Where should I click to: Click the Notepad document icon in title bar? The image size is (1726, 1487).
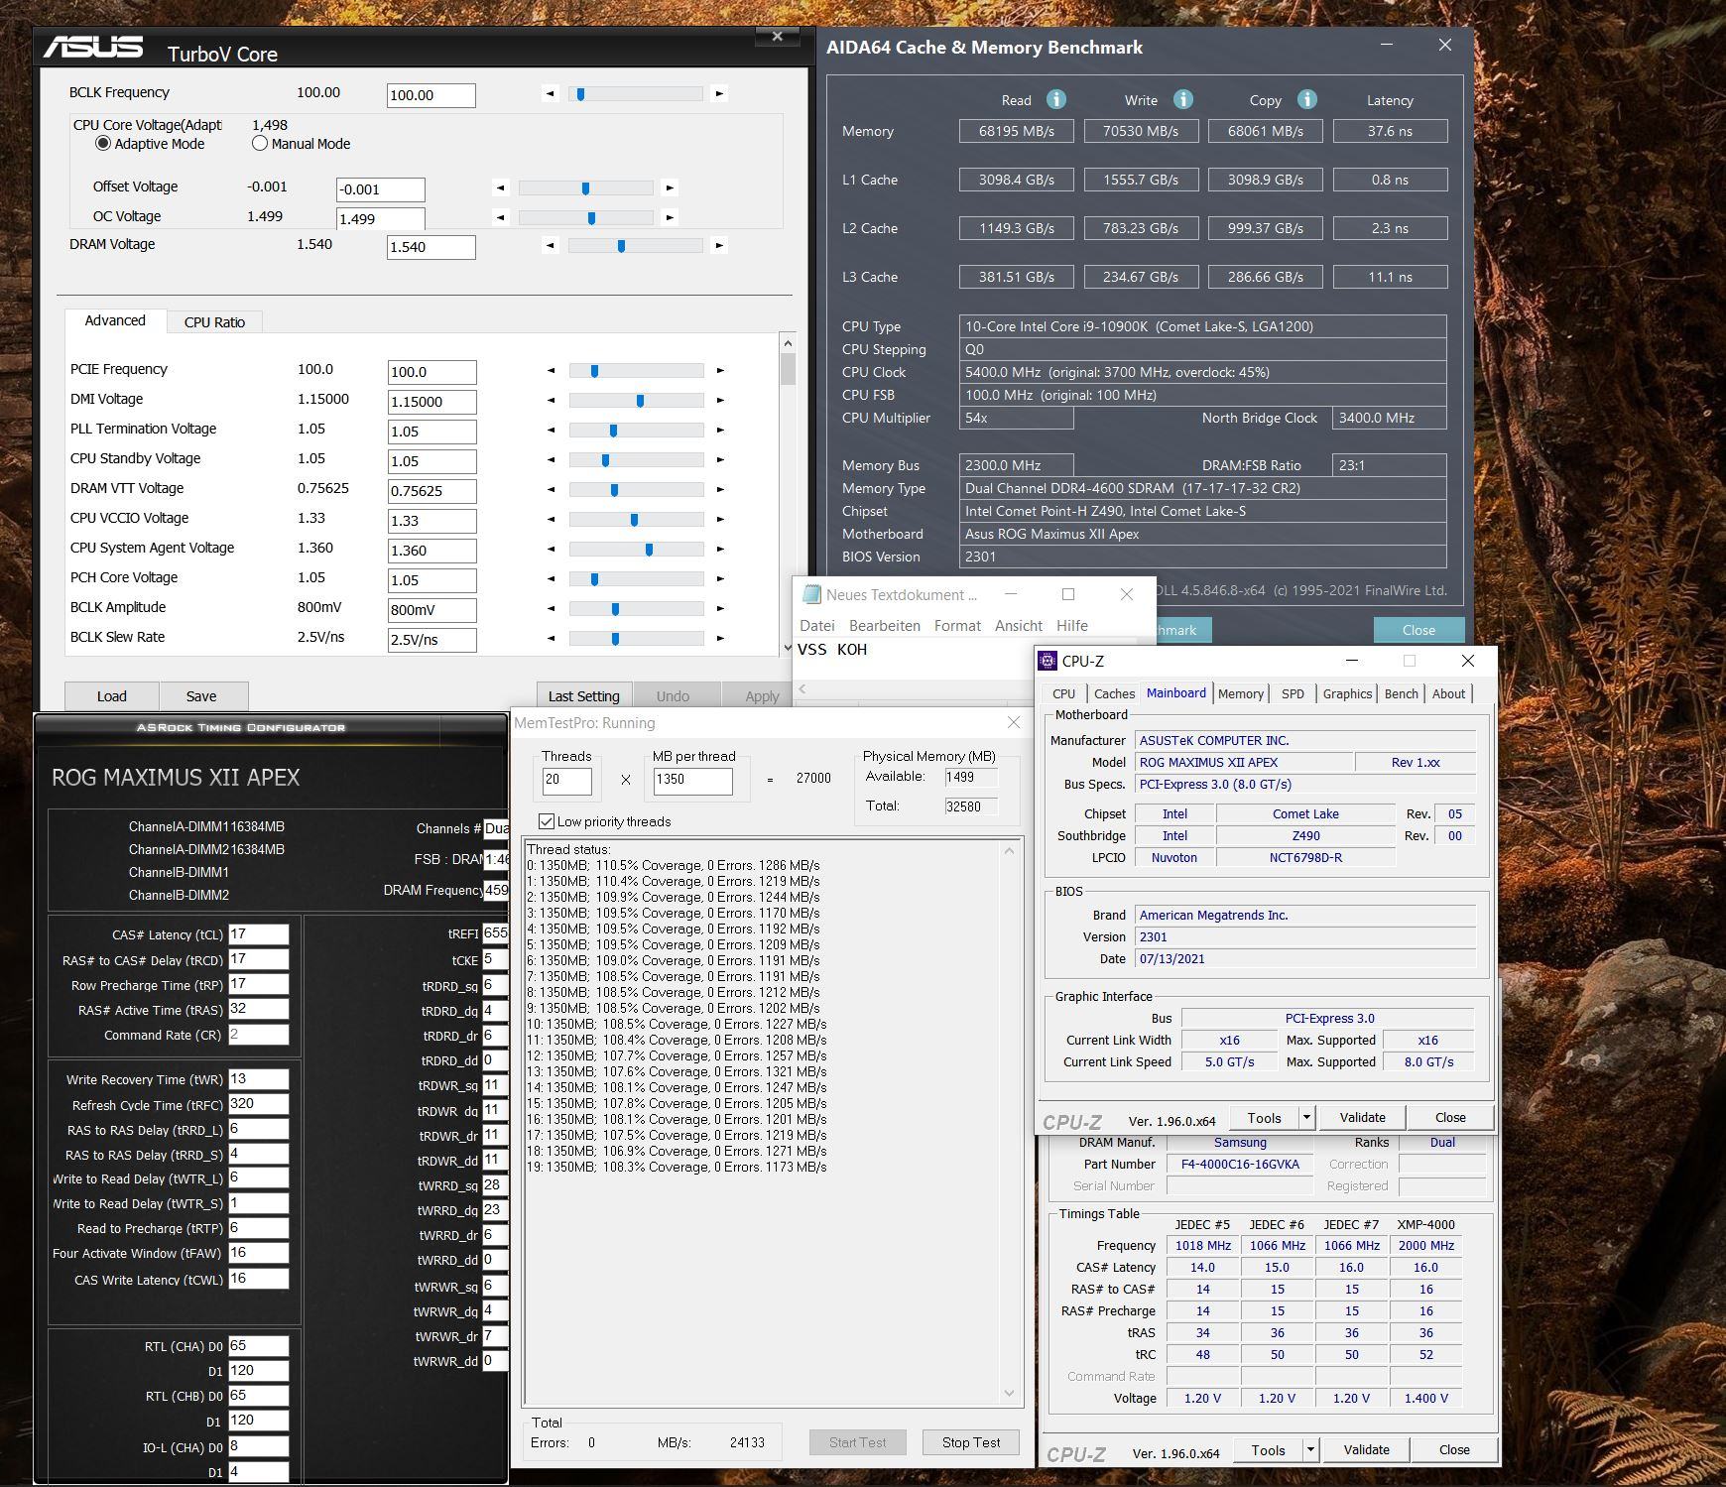pos(811,594)
